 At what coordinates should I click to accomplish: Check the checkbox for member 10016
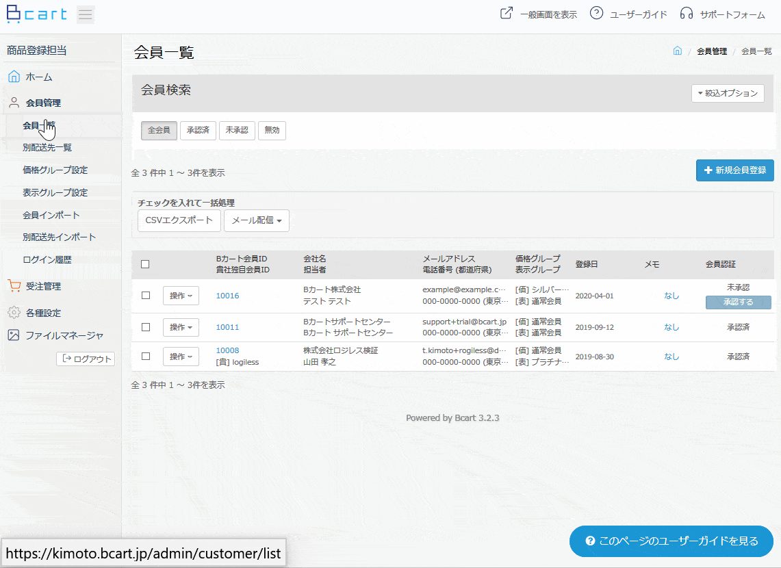[146, 295]
